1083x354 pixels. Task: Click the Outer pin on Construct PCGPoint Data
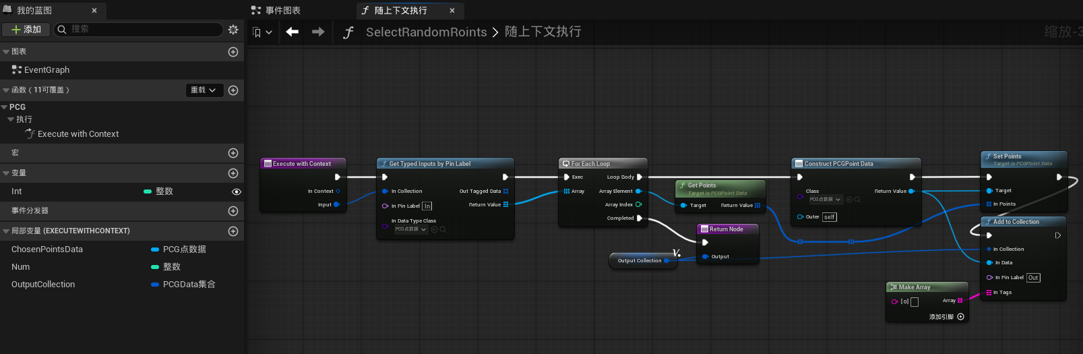pyautogui.click(x=800, y=217)
